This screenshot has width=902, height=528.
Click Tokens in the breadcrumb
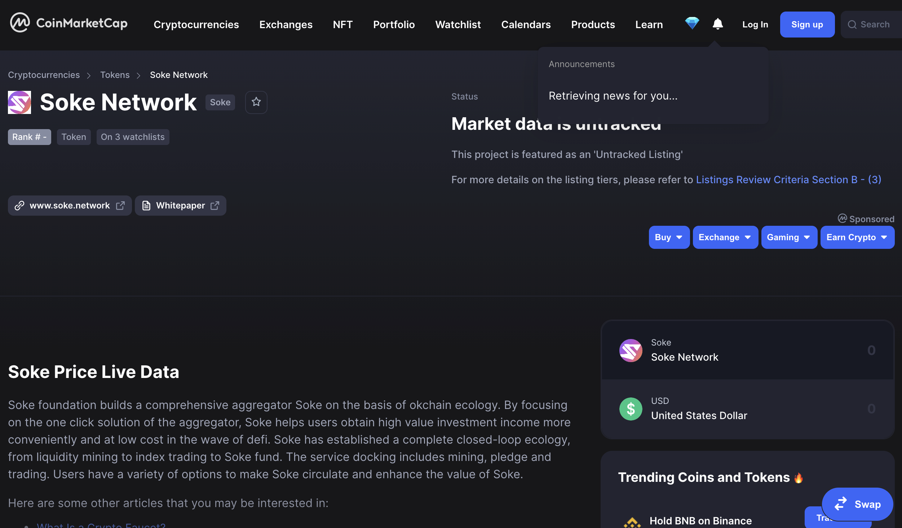(x=115, y=75)
